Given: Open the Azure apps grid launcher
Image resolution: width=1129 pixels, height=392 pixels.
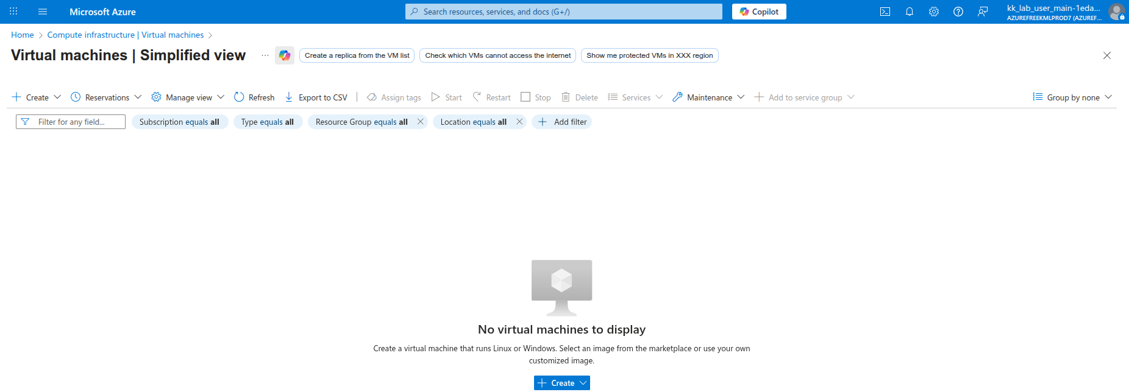Looking at the screenshot, I should 13,12.
